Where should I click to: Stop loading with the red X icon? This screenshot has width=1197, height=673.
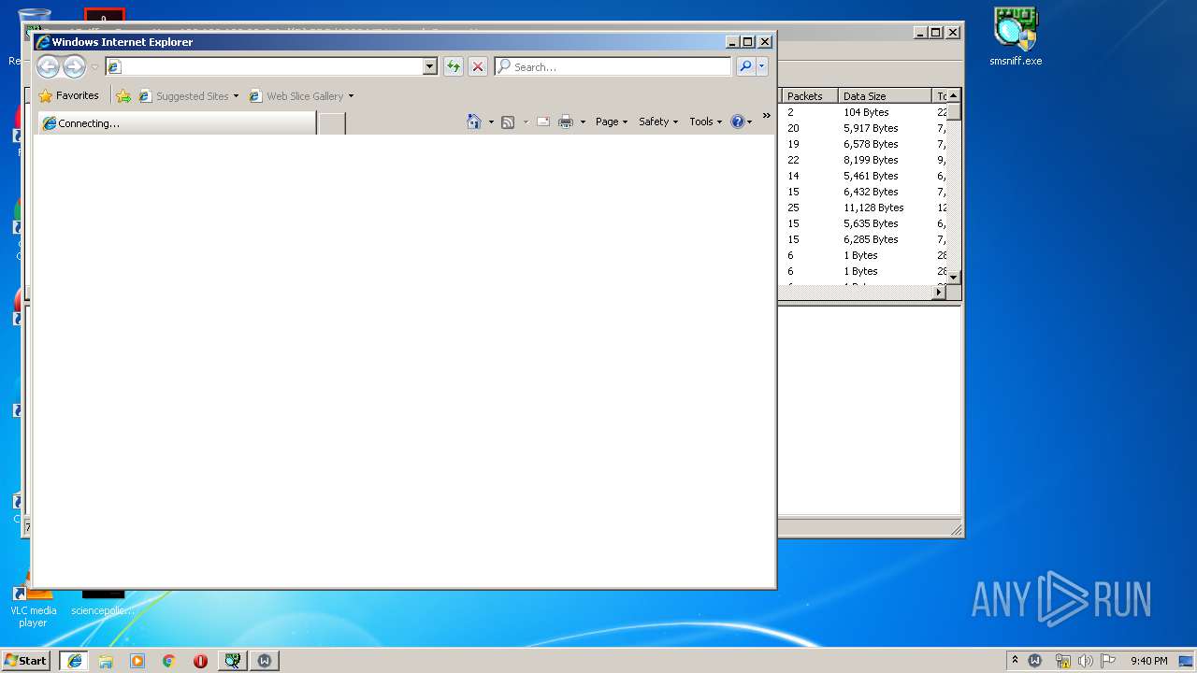click(478, 66)
